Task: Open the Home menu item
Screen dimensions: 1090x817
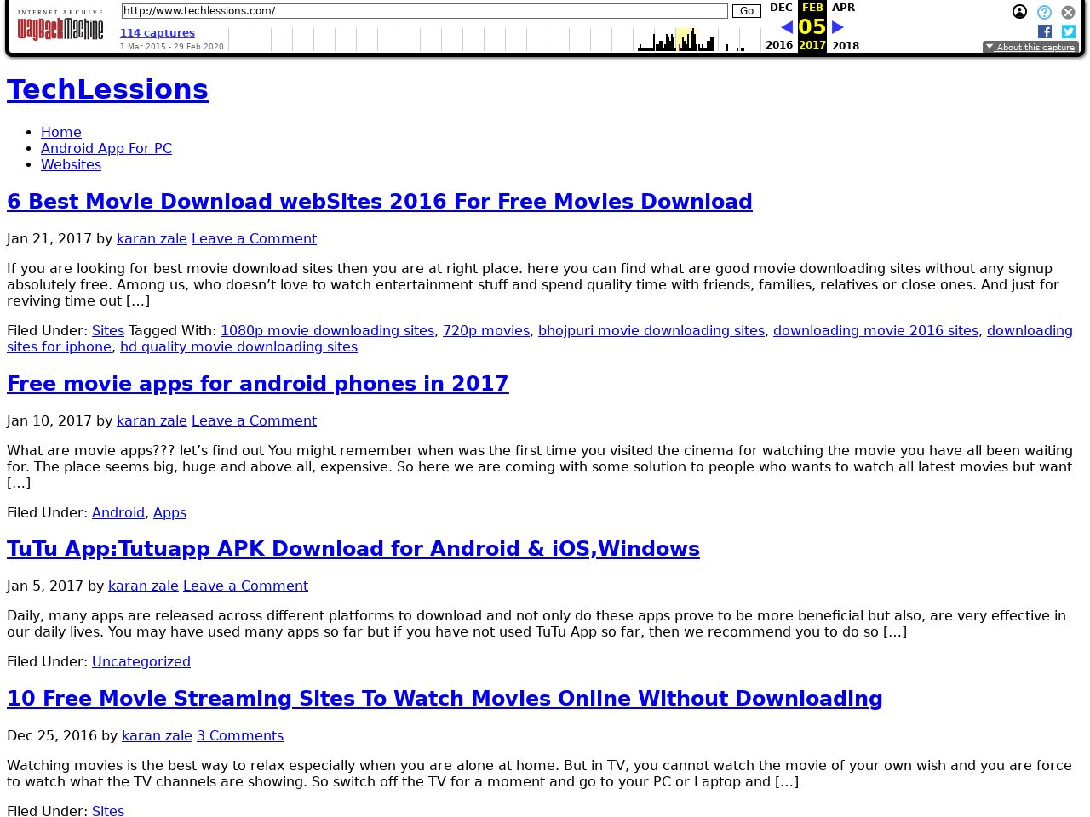Action: (x=61, y=132)
